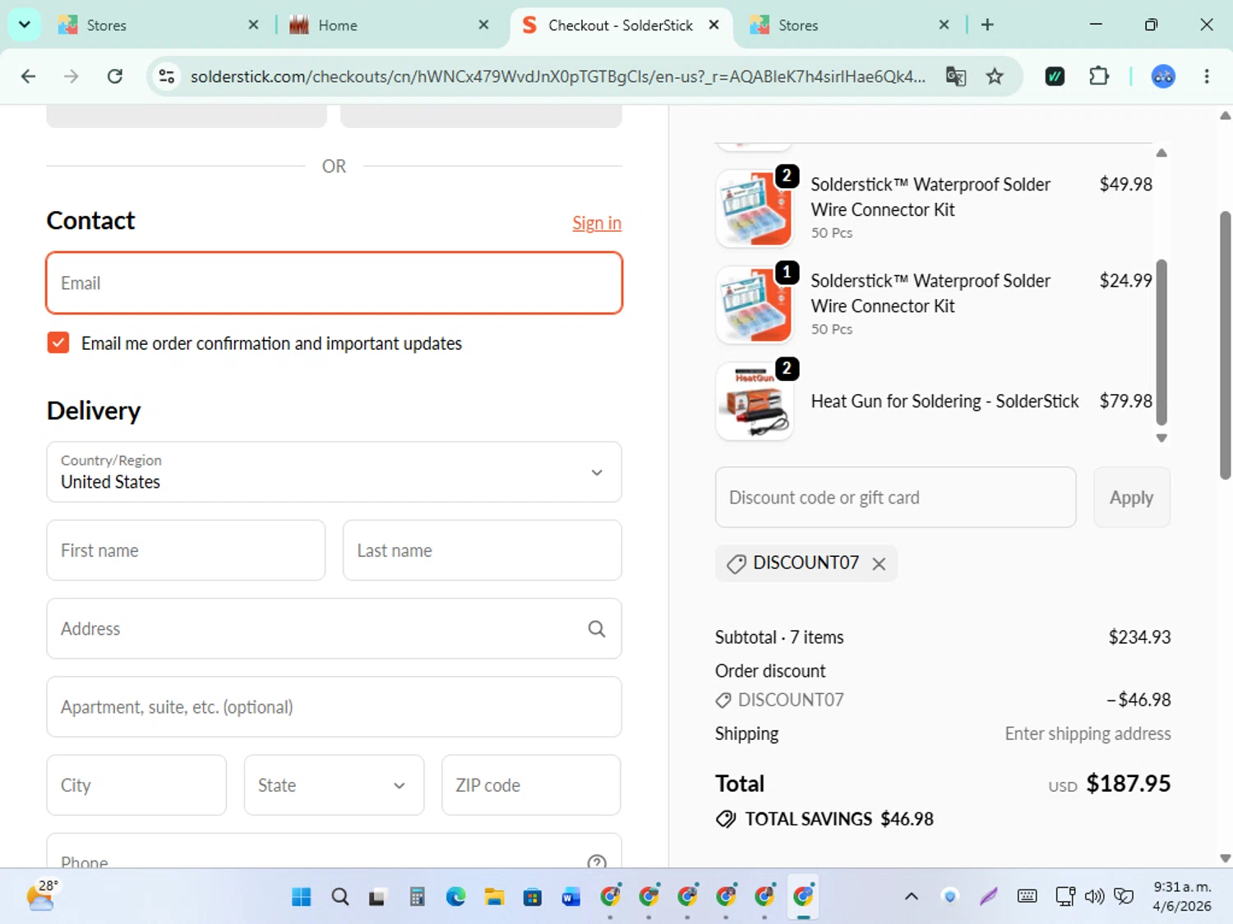Image resolution: width=1233 pixels, height=924 pixels.
Task: Open Word from the taskbar
Action: [571, 897]
